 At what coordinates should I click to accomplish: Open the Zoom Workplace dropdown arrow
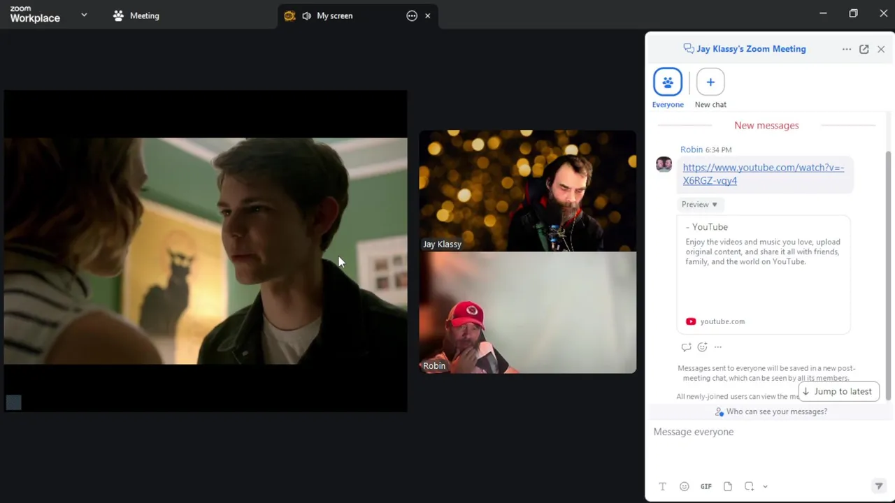pyautogui.click(x=84, y=15)
